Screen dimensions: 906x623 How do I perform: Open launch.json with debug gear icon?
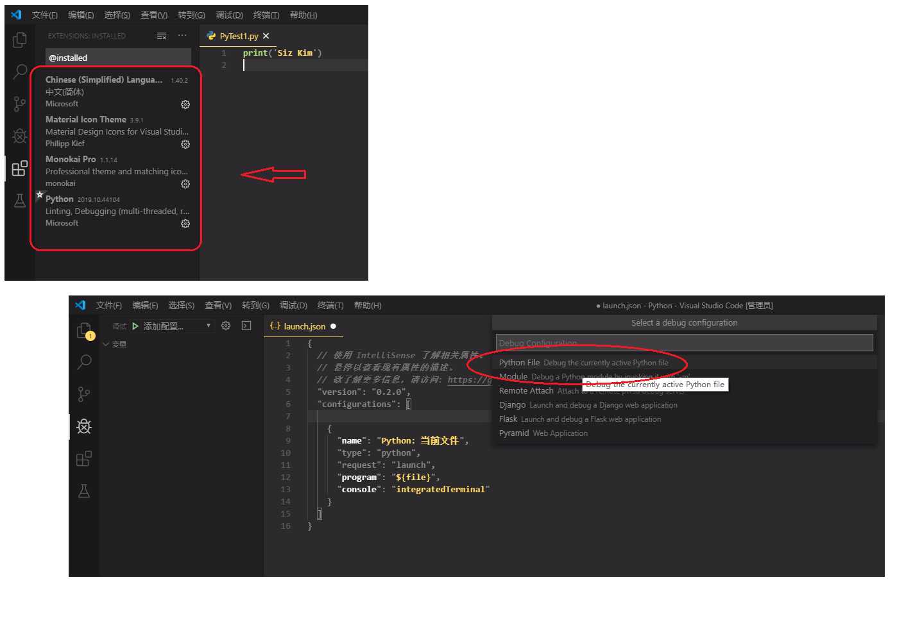pos(226,326)
